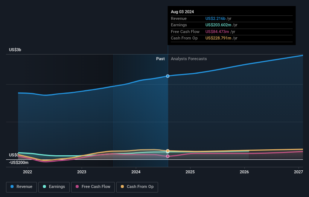Click the US$3b y-axis label

(x=15, y=50)
